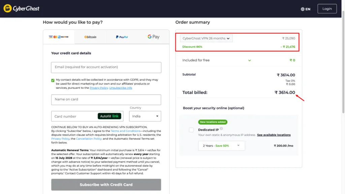Click the New locations added badge
345x194 pixels.
[213, 122]
